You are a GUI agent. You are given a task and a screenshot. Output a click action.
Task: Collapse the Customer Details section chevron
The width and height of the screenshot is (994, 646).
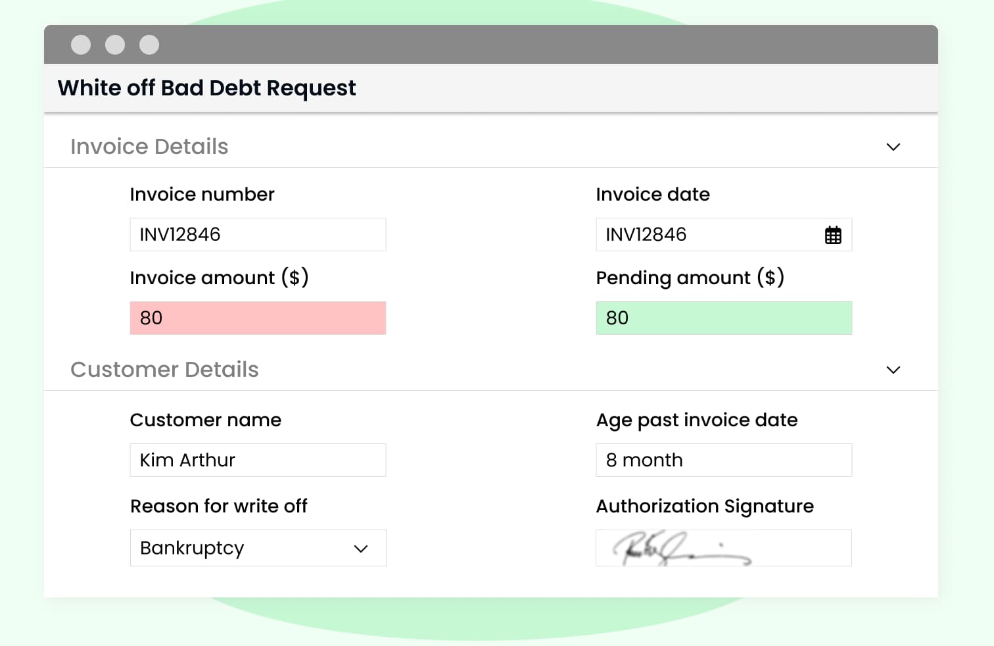click(x=893, y=370)
